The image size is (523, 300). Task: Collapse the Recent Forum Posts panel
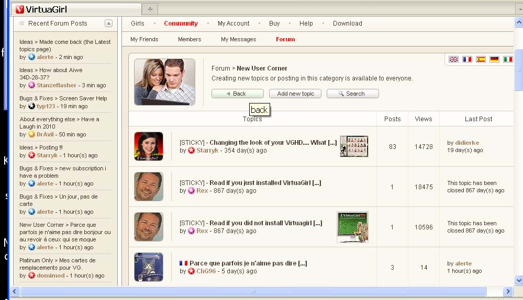[108, 24]
